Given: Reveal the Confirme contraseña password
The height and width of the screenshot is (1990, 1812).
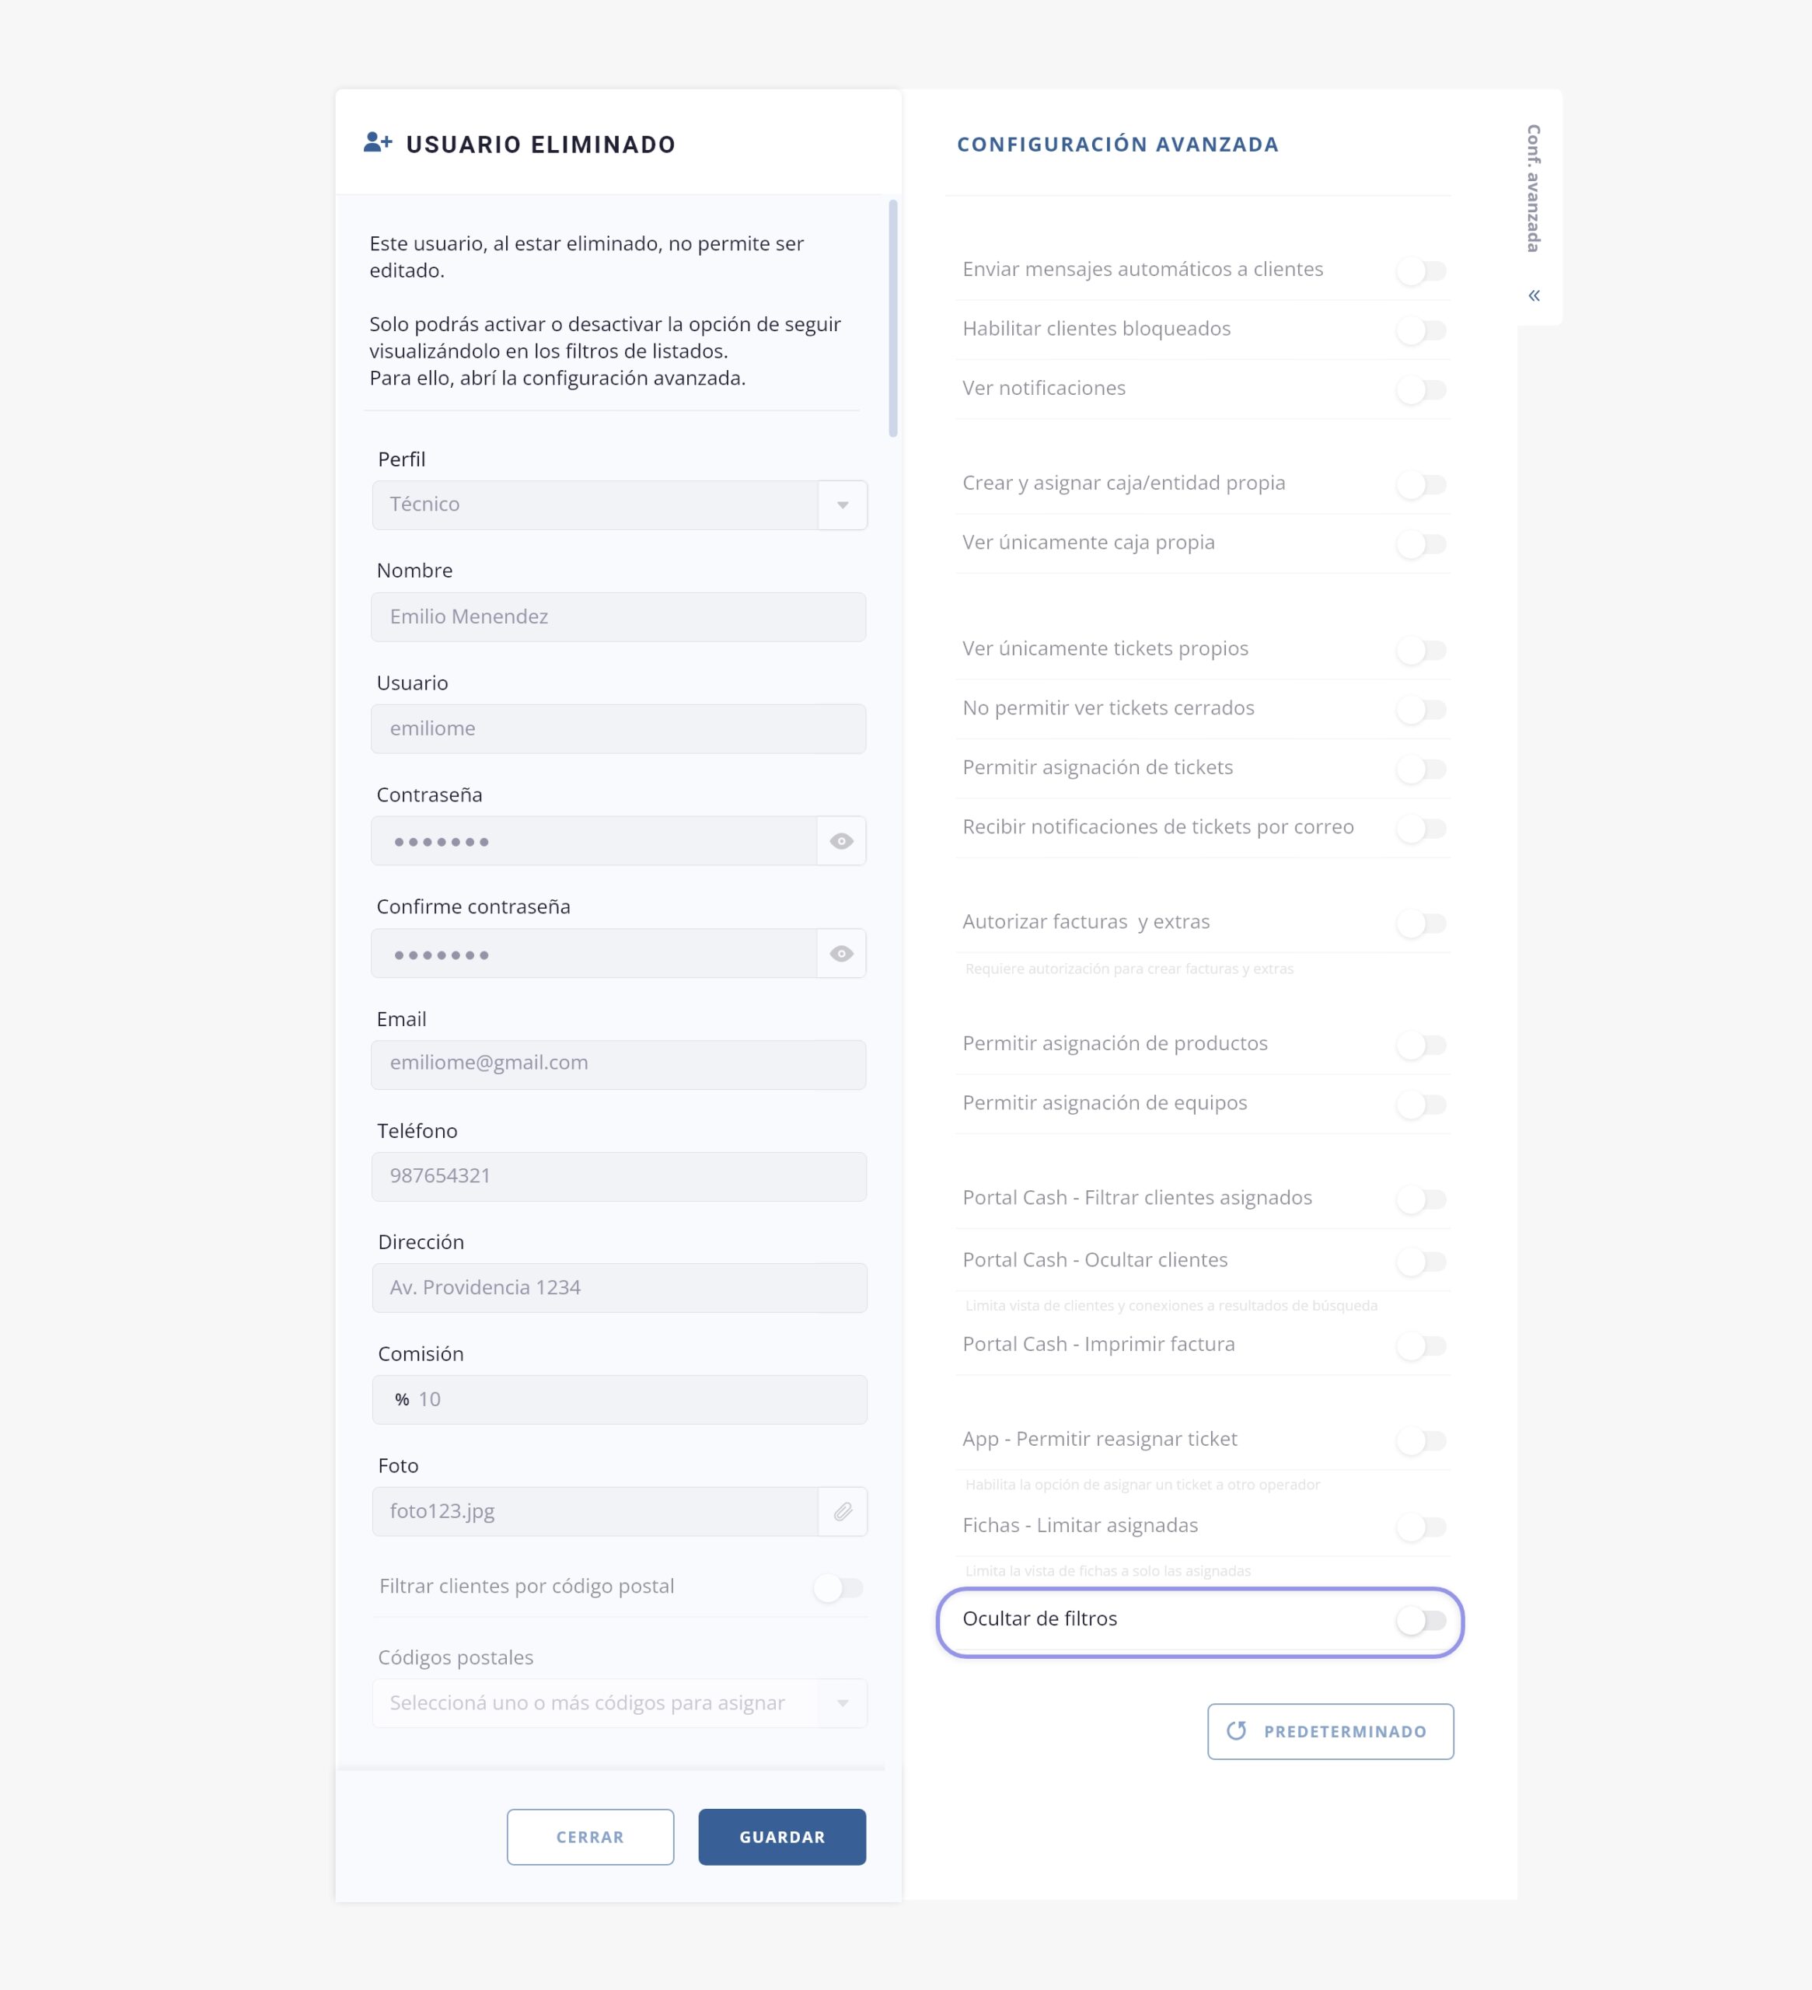Looking at the screenshot, I should pyautogui.click(x=841, y=954).
